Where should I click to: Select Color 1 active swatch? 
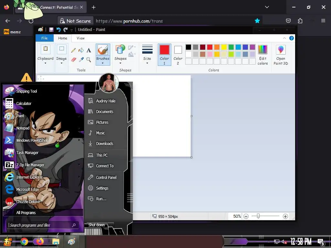tap(165, 55)
